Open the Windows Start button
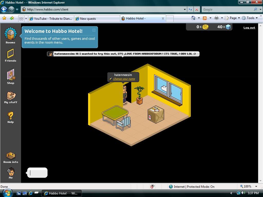This screenshot has width=263, height=197. tap(7, 193)
